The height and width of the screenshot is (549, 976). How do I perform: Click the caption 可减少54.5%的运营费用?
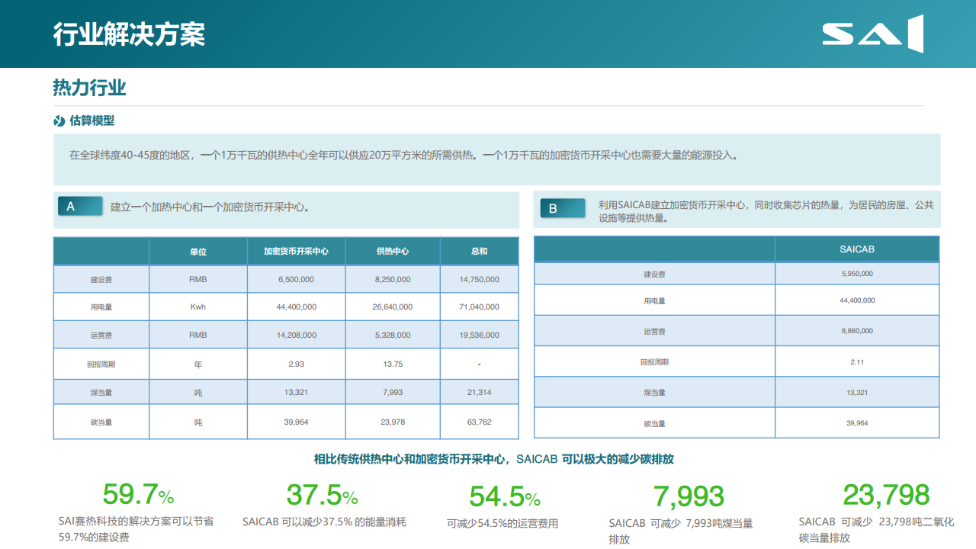point(502,523)
